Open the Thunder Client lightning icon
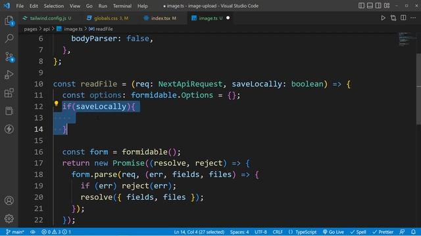This screenshot has height=236, width=421. pyautogui.click(x=9, y=129)
